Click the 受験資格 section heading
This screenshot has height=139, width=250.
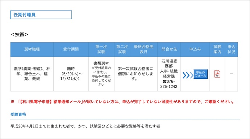pyautogui.click(x=18, y=114)
